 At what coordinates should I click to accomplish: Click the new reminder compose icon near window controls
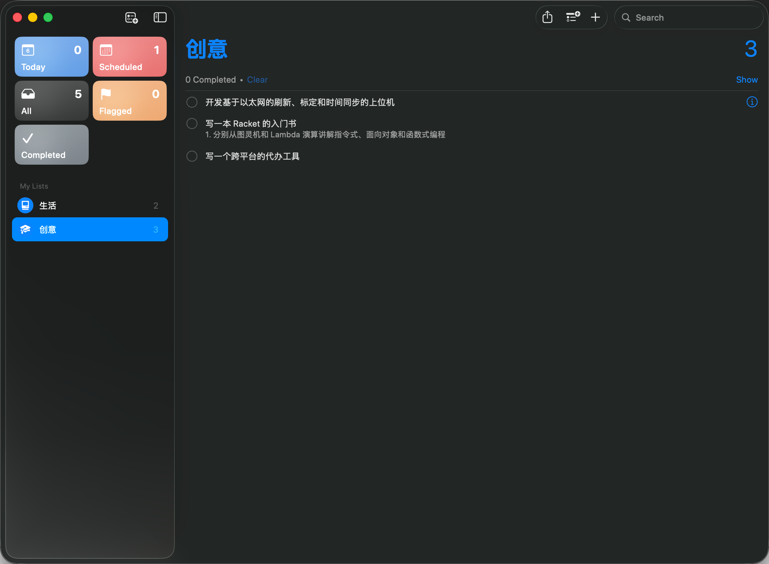pos(131,17)
